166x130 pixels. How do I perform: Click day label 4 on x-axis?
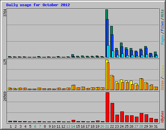click(25, 126)
